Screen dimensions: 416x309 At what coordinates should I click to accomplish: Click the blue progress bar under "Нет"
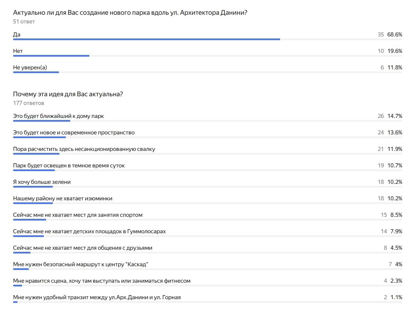pos(51,56)
